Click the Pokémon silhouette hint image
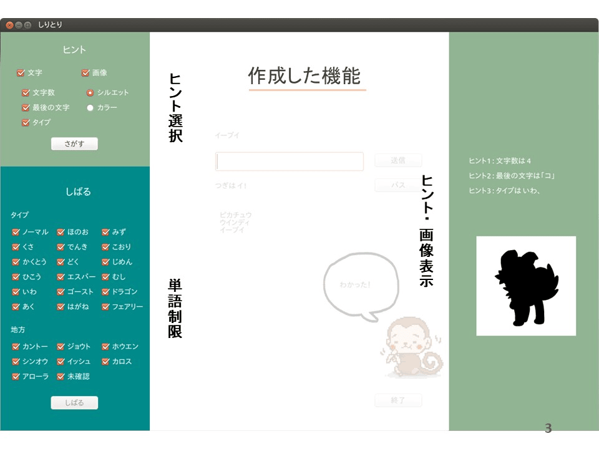The width and height of the screenshot is (599, 449). pyautogui.click(x=526, y=286)
